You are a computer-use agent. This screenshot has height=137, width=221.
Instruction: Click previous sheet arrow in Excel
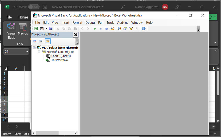(8, 126)
